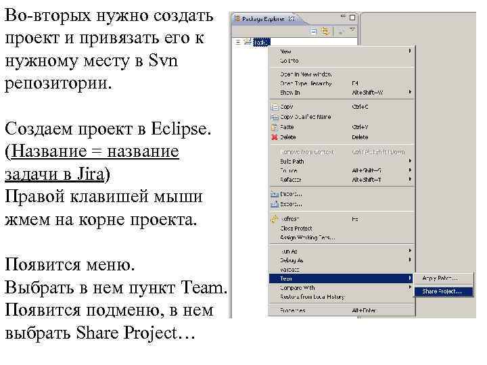Click the Paste icon in context menu
The height and width of the screenshot is (365, 487).
point(275,127)
